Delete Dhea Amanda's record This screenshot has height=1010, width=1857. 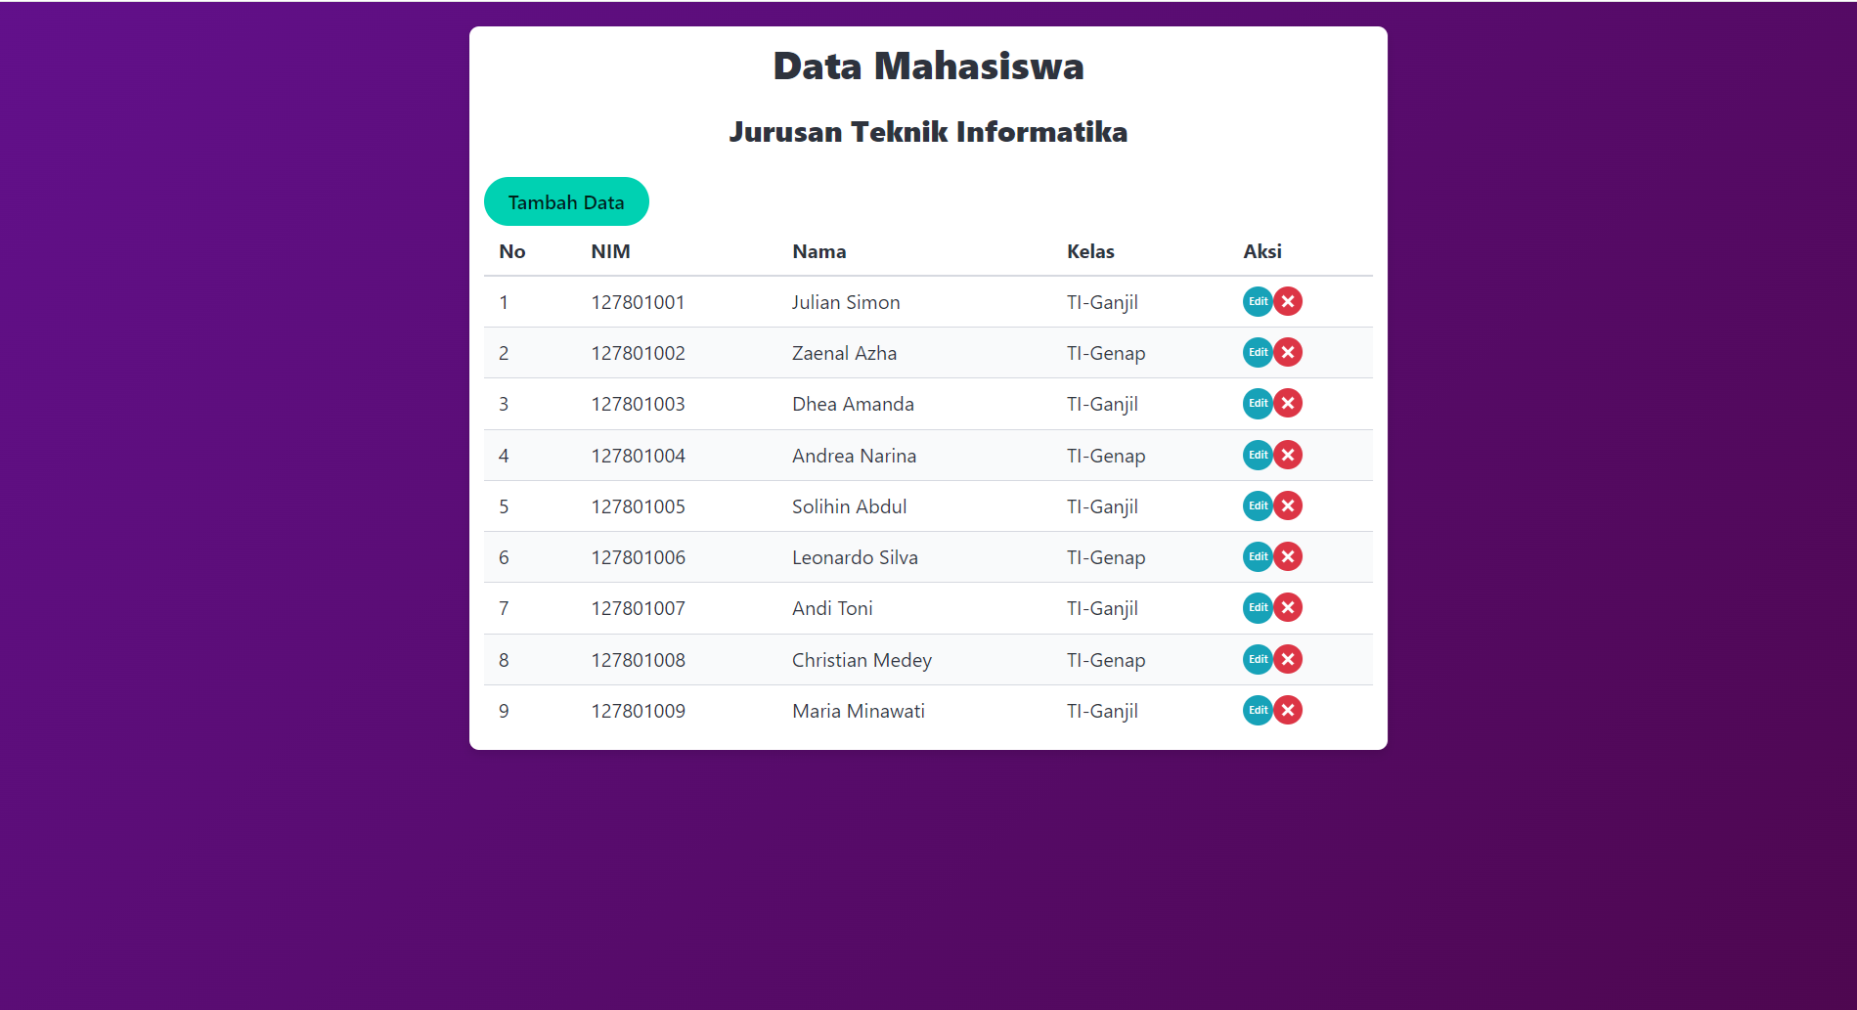(x=1288, y=403)
